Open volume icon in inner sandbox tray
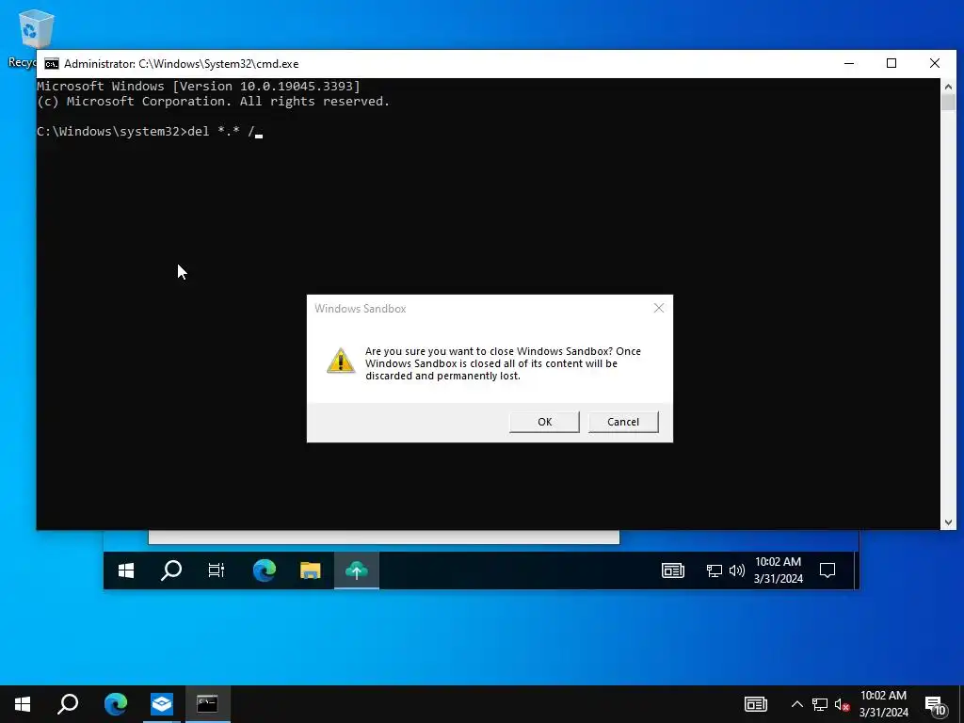Screen dimensions: 964x723 pyautogui.click(x=736, y=571)
